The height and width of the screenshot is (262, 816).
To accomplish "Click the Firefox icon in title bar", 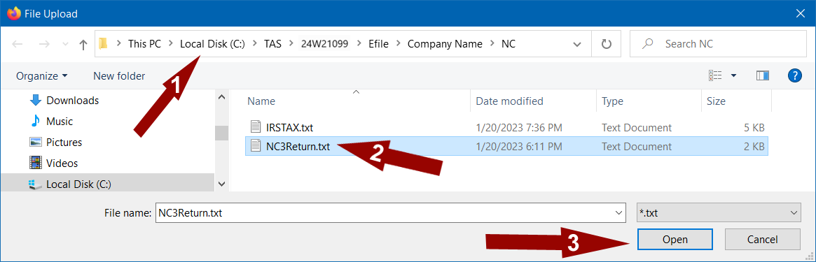I will (14, 13).
